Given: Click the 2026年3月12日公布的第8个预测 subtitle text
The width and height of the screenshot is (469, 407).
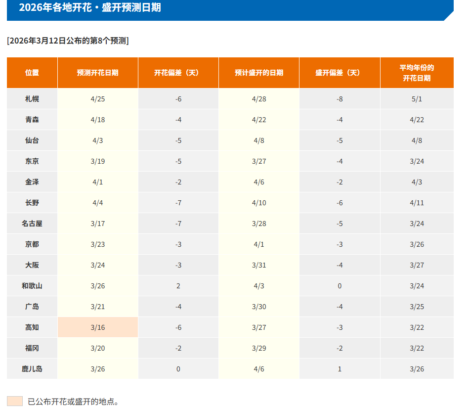Looking at the screenshot, I should click(x=68, y=41).
